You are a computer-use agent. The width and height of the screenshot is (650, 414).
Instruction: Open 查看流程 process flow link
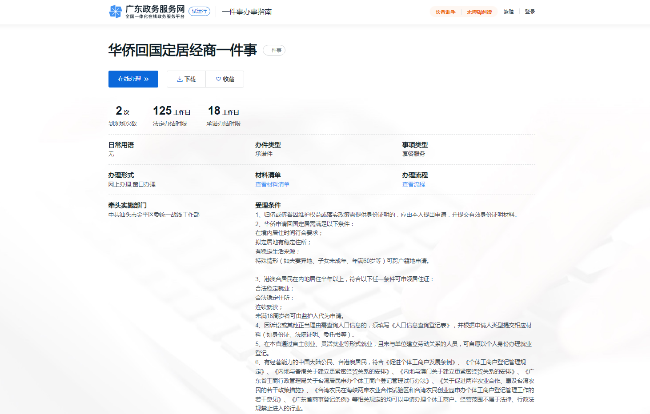click(413, 184)
